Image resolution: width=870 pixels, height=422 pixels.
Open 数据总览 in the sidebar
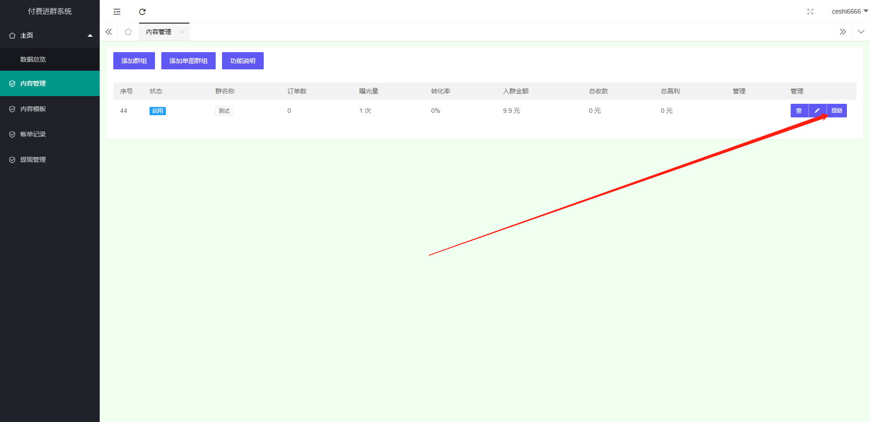click(33, 59)
